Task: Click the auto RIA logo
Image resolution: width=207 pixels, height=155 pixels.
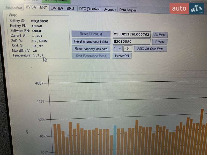Action: point(188,9)
